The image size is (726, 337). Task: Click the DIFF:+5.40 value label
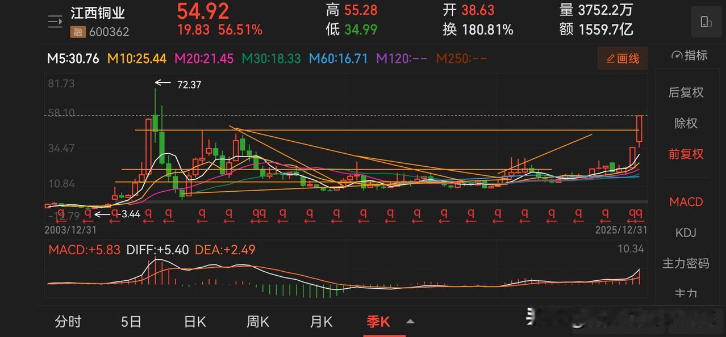click(x=157, y=250)
